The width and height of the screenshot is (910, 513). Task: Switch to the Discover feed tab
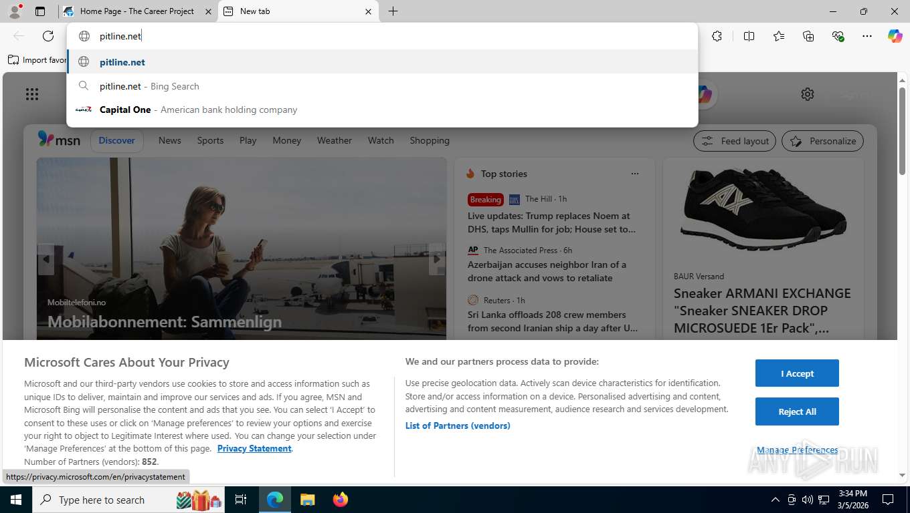point(116,140)
